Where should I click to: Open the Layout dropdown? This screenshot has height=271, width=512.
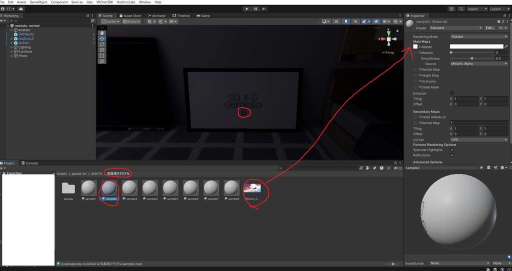pyautogui.click(x=499, y=9)
